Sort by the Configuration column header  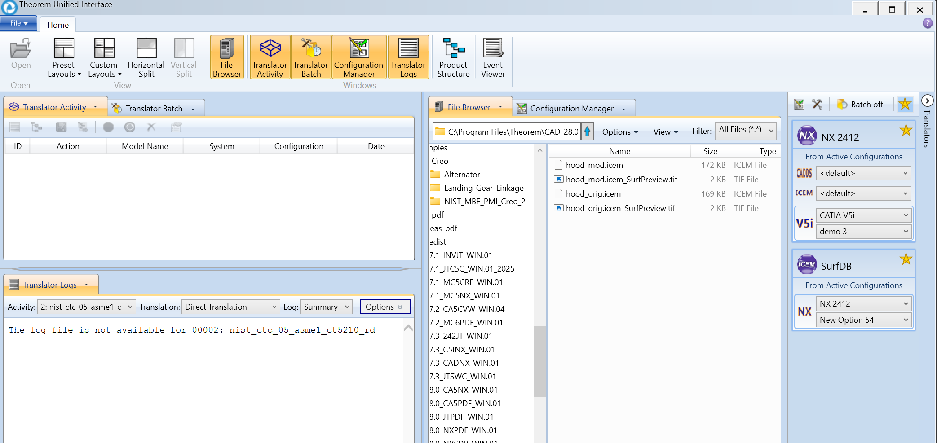[x=299, y=146]
